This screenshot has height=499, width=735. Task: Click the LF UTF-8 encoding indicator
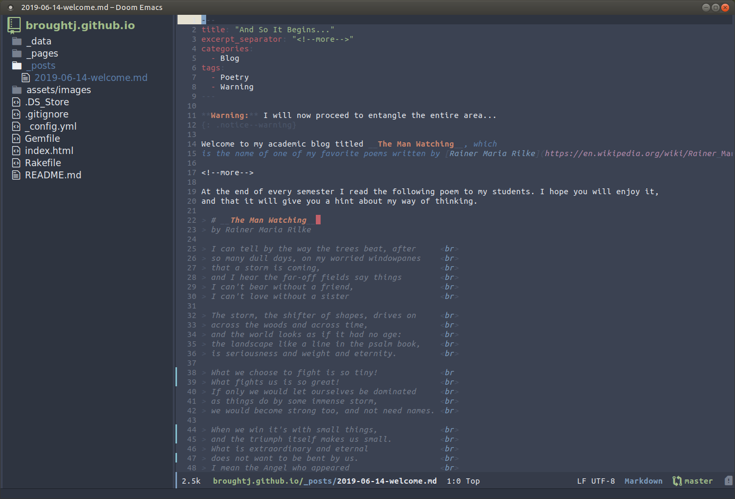[x=596, y=481]
